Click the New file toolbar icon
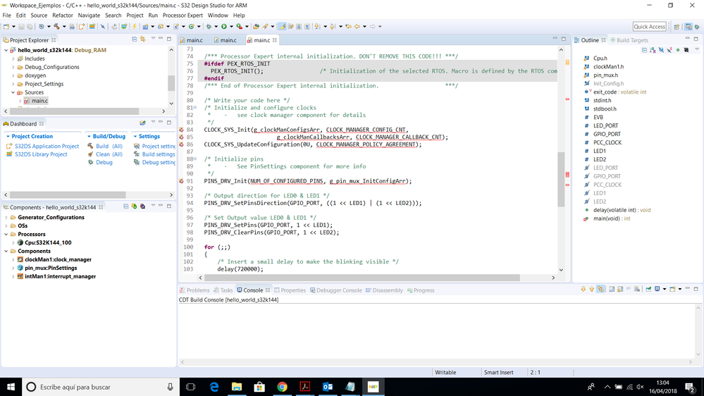The height and width of the screenshot is (396, 704). tap(6, 27)
